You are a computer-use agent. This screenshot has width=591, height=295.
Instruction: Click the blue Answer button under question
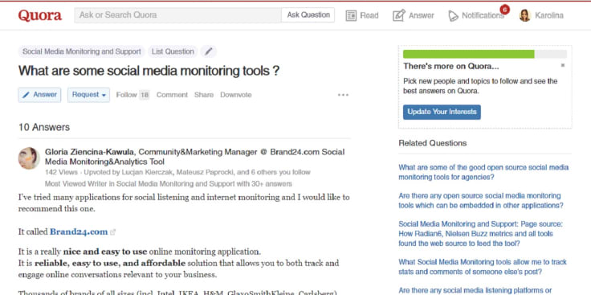[x=39, y=95]
